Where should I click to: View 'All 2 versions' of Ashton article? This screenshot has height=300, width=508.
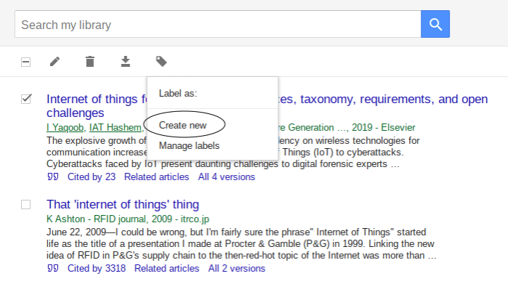tap(236, 269)
